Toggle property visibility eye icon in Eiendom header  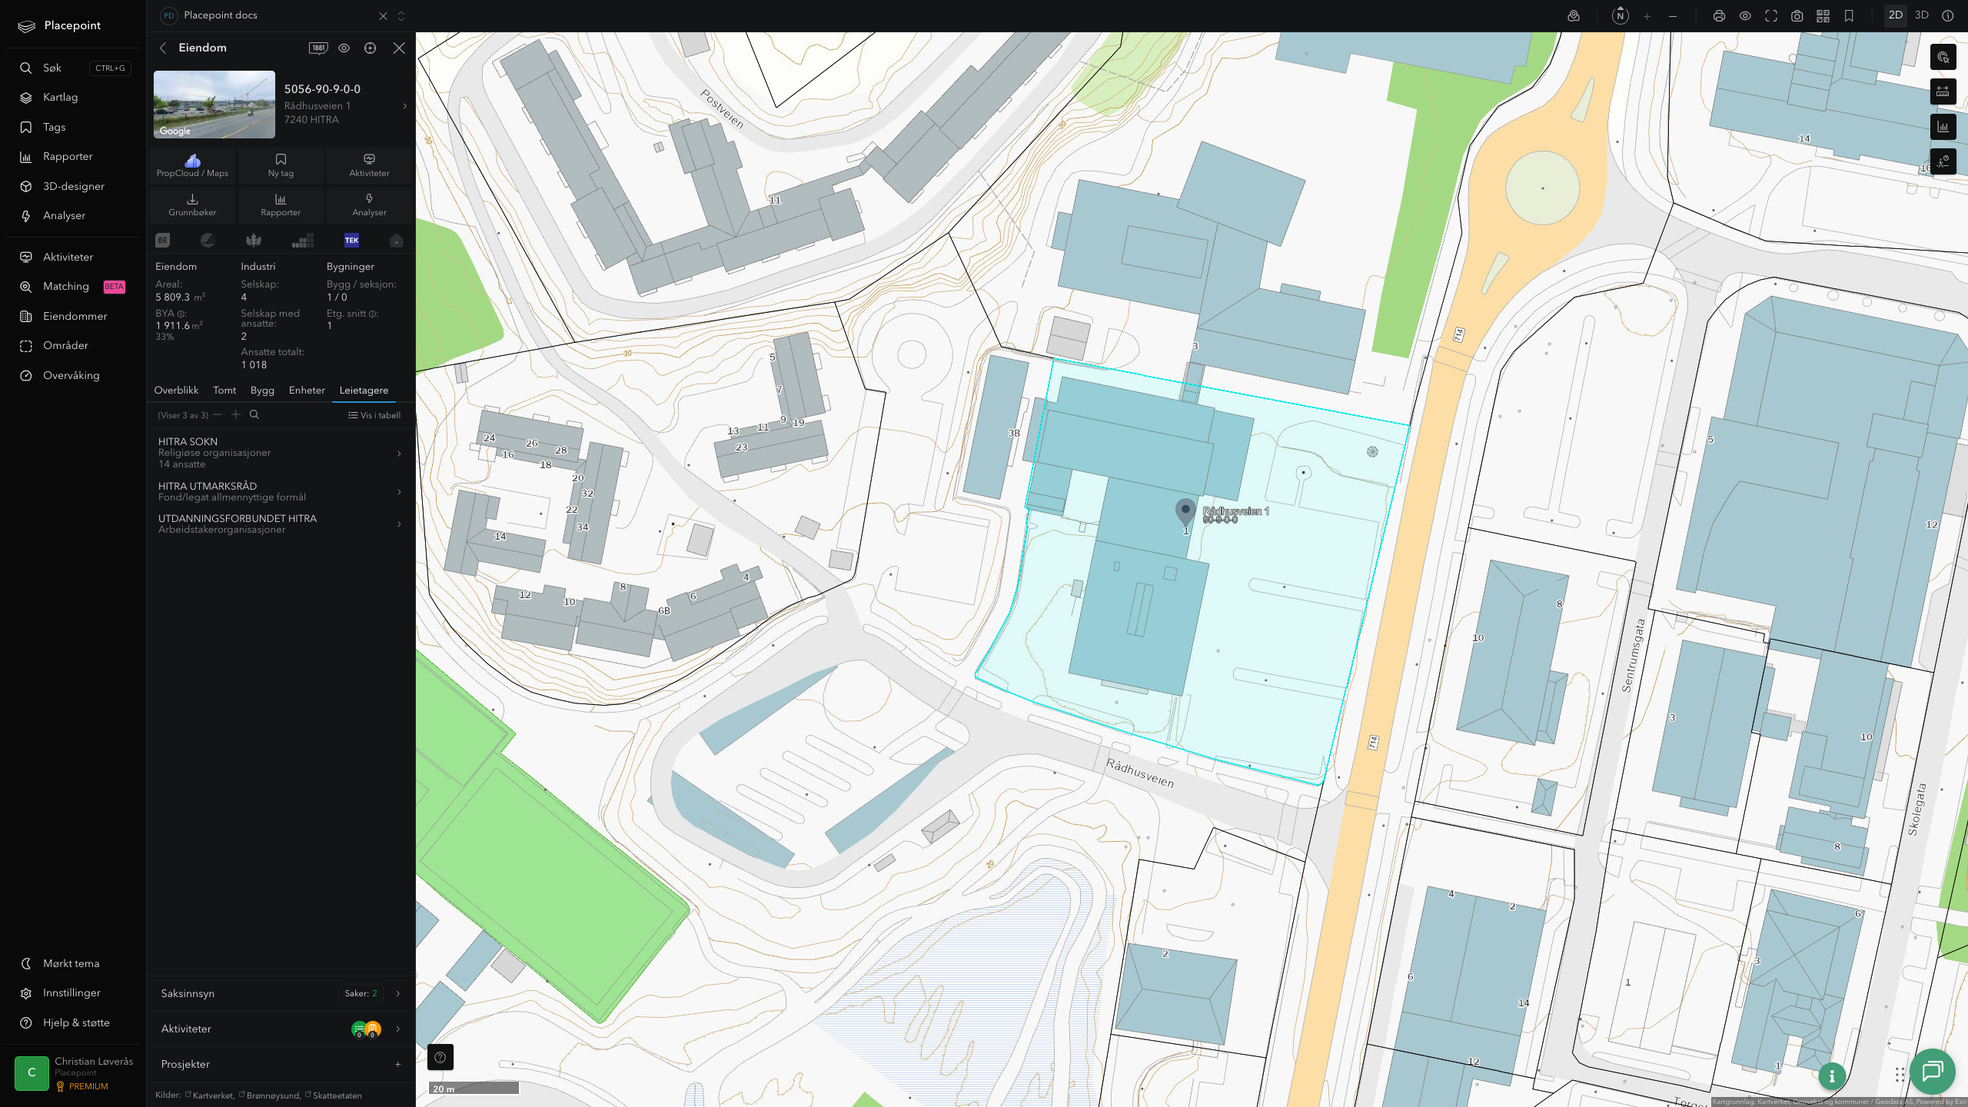tap(344, 48)
